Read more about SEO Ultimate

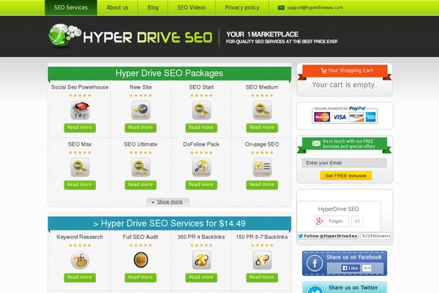click(x=140, y=185)
